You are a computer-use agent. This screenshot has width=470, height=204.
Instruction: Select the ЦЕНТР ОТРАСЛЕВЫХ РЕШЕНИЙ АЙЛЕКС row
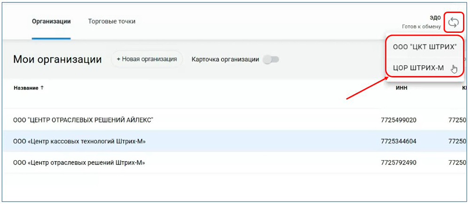tap(83, 120)
